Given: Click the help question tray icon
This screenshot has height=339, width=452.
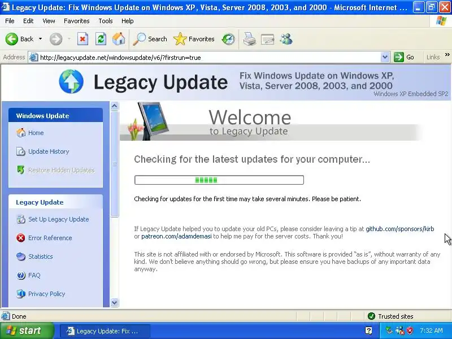Looking at the screenshot, I should (x=368, y=331).
